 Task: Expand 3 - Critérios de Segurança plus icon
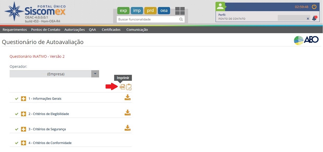[24, 129]
